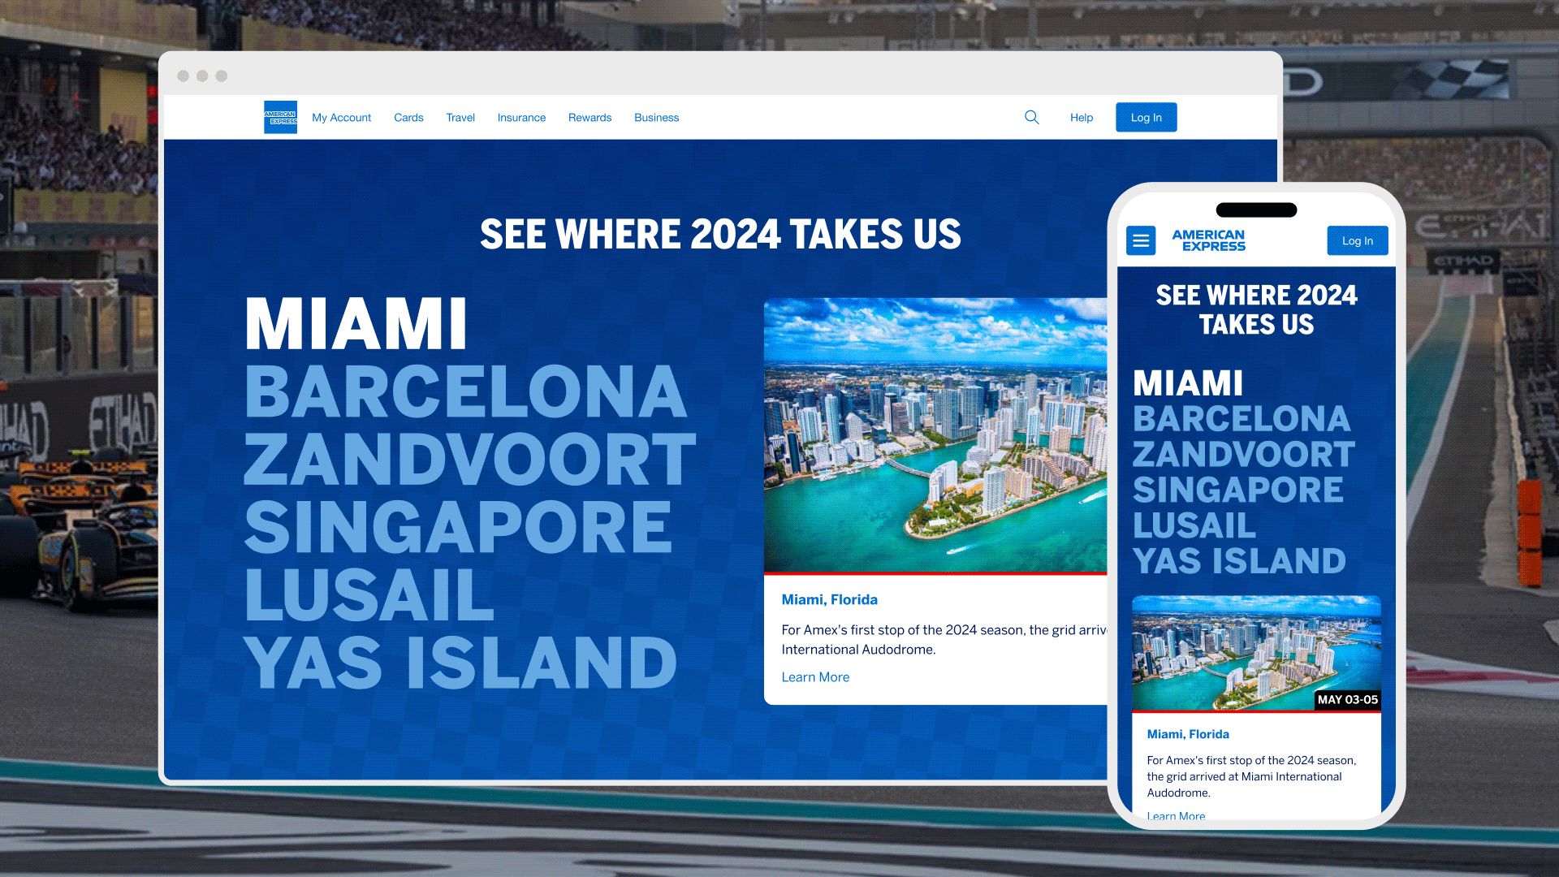Viewport: 1559px width, 877px height.
Task: Open the My Account menu item
Action: pos(341,117)
